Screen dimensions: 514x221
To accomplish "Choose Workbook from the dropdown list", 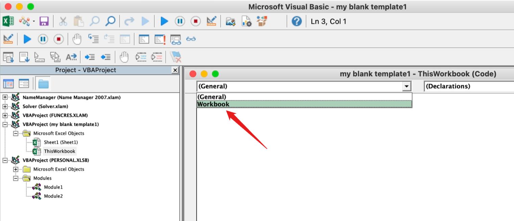I will [x=304, y=104].
